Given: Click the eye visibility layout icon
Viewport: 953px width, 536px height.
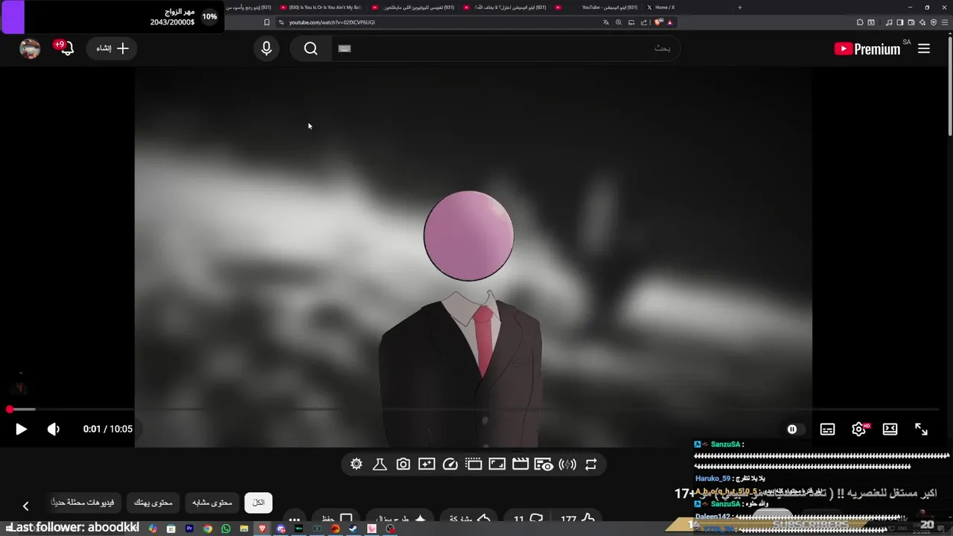Looking at the screenshot, I should pyautogui.click(x=544, y=464).
